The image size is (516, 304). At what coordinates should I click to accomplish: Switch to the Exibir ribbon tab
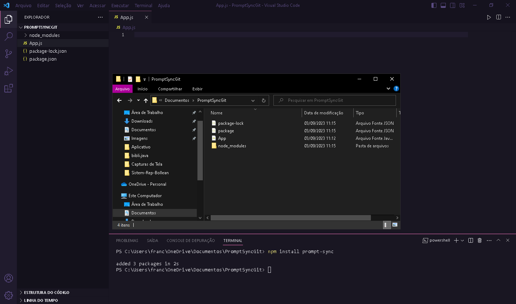pyautogui.click(x=197, y=89)
